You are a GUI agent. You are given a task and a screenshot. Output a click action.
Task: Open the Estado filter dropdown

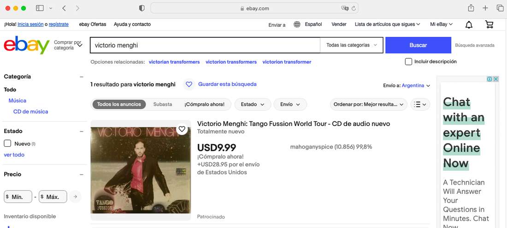pyautogui.click(x=253, y=104)
